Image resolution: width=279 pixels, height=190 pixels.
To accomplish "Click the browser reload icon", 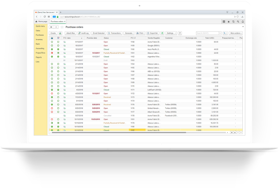I will [x=45, y=17].
